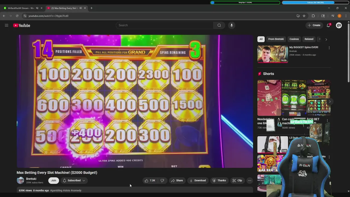350x197 pixels.
Task: Click the video player to pause
Action: (135, 101)
